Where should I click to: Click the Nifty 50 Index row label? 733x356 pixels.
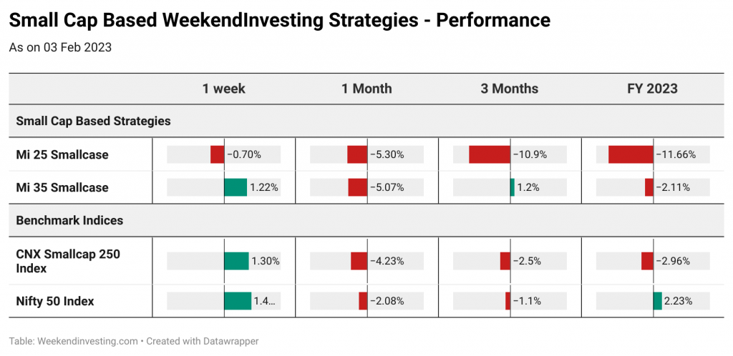55,302
